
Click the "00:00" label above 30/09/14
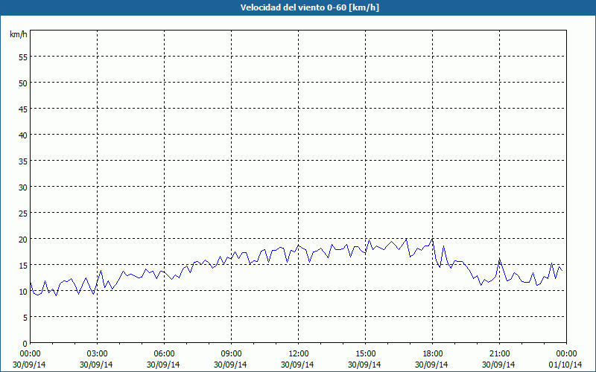click(30, 354)
